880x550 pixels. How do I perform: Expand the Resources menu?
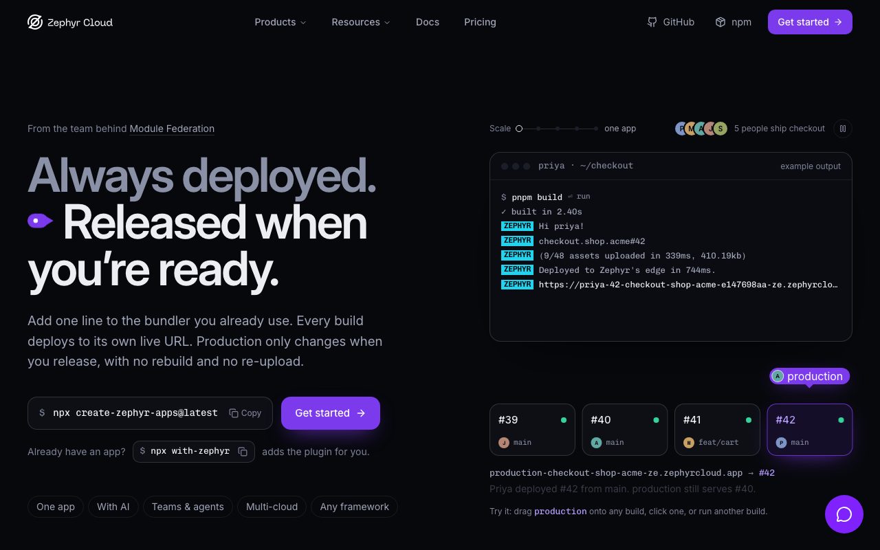(x=361, y=22)
